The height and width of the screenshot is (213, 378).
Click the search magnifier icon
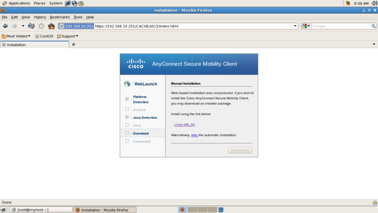(373, 26)
